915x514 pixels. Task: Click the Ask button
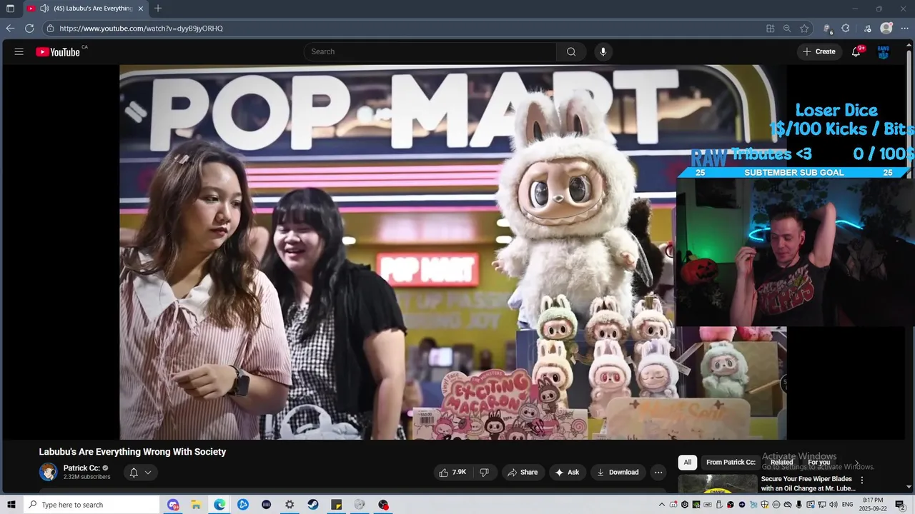coord(567,472)
